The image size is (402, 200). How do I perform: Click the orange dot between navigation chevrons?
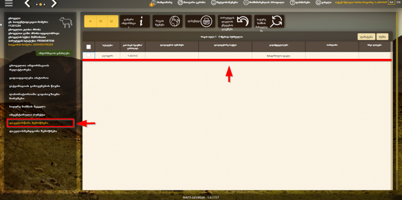click(41, 5)
